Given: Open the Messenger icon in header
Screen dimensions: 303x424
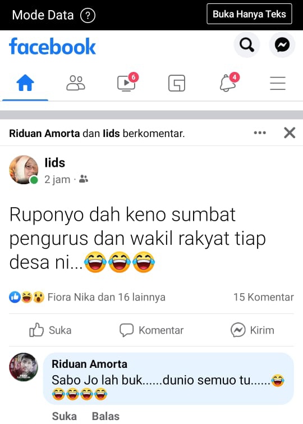Looking at the screenshot, I should 282,44.
